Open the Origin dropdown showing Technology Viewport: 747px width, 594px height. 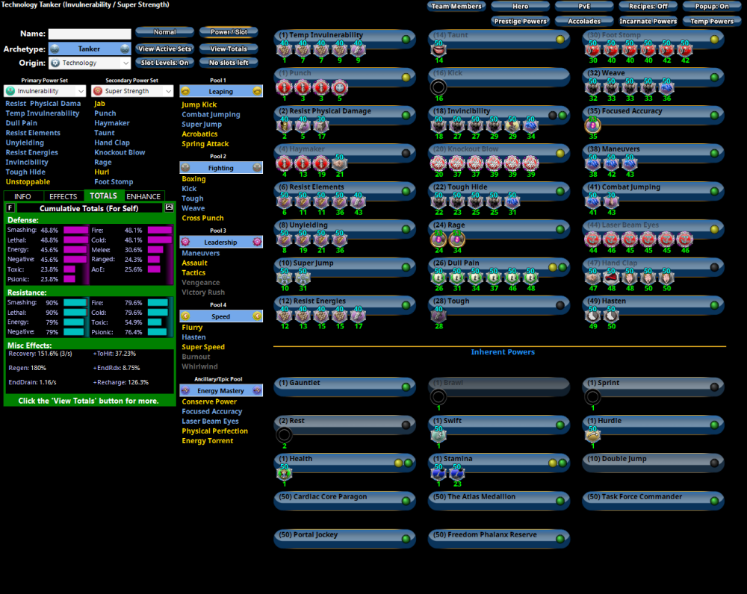tap(90, 63)
